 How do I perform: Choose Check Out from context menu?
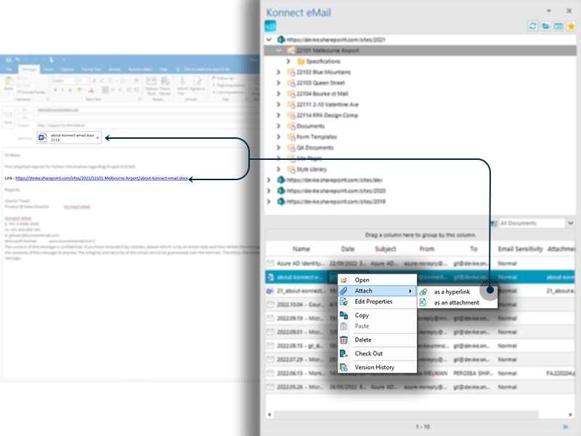[x=377, y=353]
